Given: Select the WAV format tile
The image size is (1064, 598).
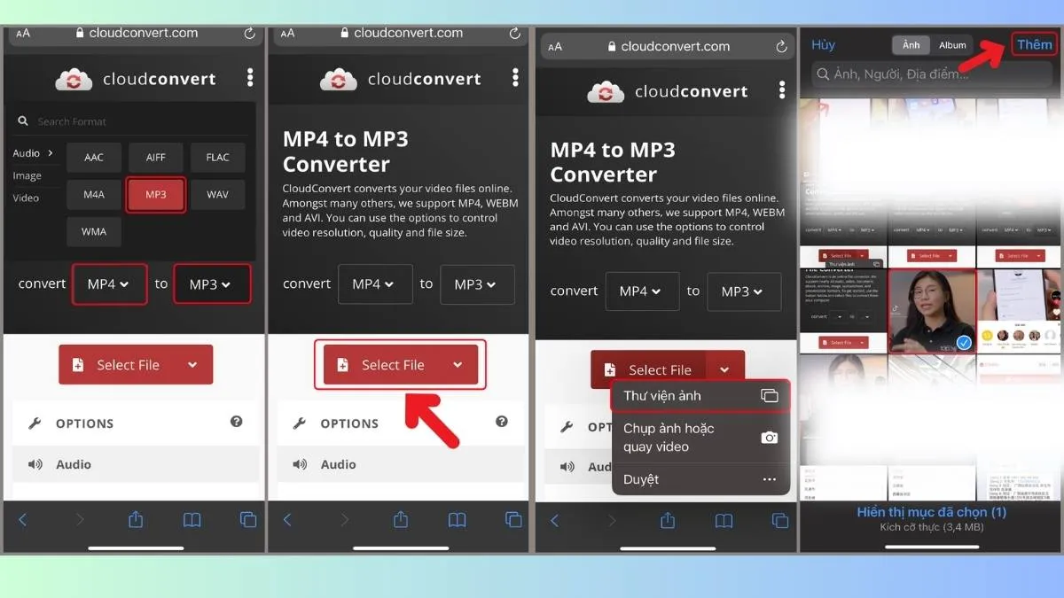Looking at the screenshot, I should pyautogui.click(x=217, y=194).
